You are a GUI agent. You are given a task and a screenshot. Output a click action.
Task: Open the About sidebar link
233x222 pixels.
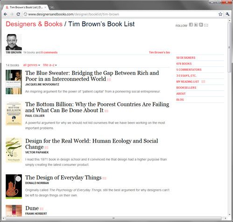click(181, 93)
